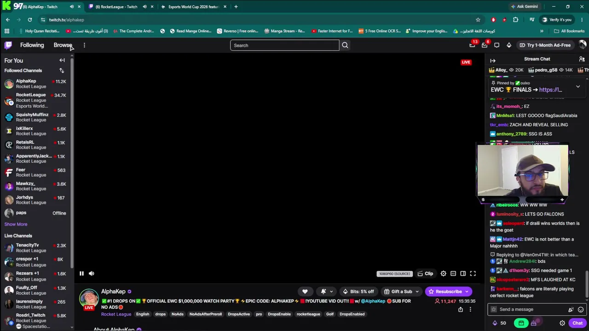Click the Try 1-Month Ad-Free button
This screenshot has width=589, height=331.
(545, 45)
